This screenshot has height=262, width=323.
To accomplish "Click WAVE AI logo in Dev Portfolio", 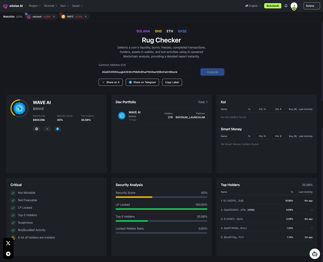I will point(122,116).
